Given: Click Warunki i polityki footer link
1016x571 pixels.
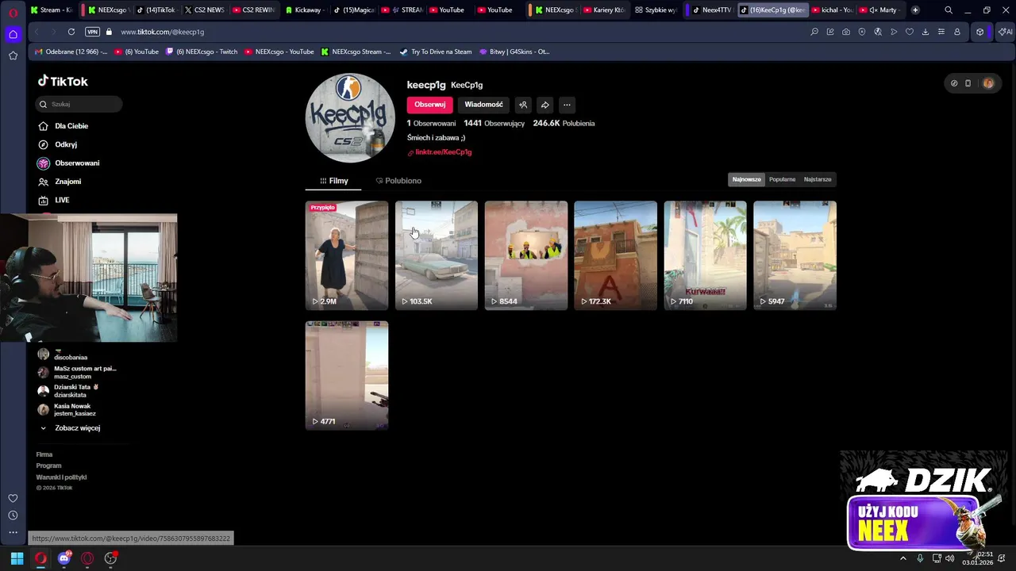Looking at the screenshot, I should pos(61,477).
